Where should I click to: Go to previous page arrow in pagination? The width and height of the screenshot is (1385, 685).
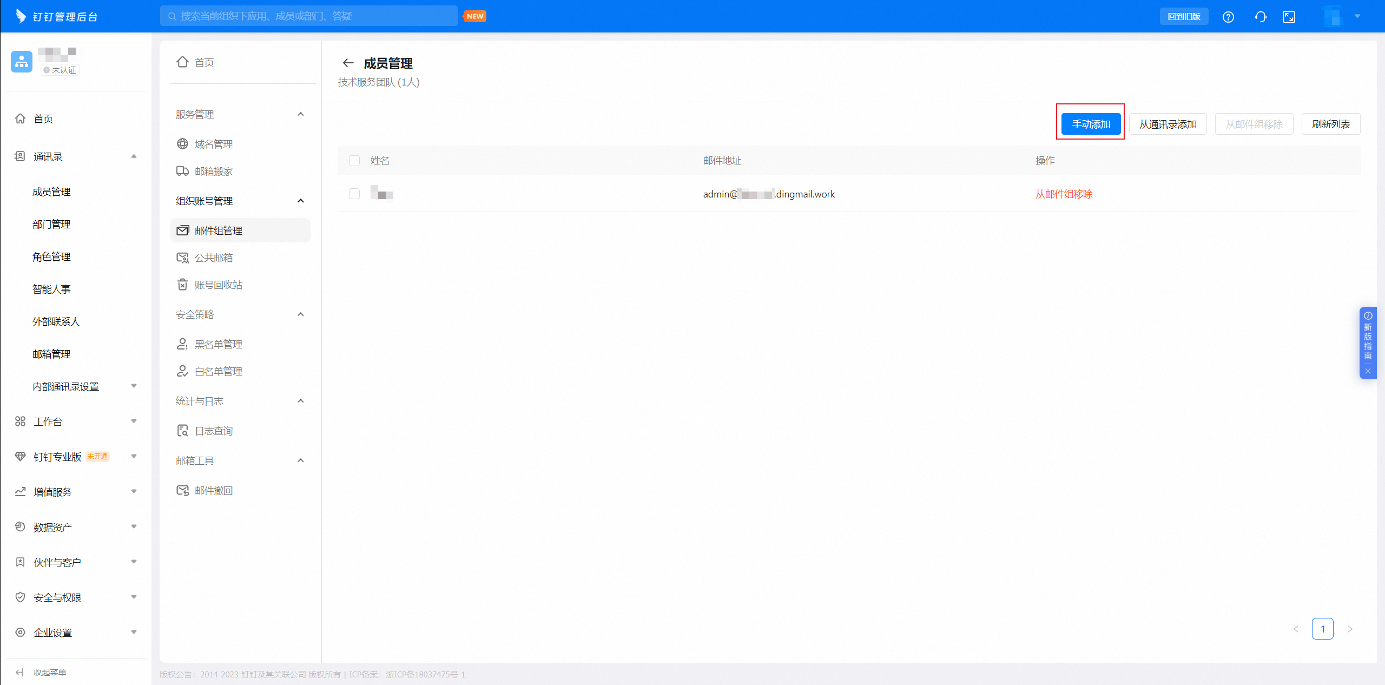tap(1296, 629)
